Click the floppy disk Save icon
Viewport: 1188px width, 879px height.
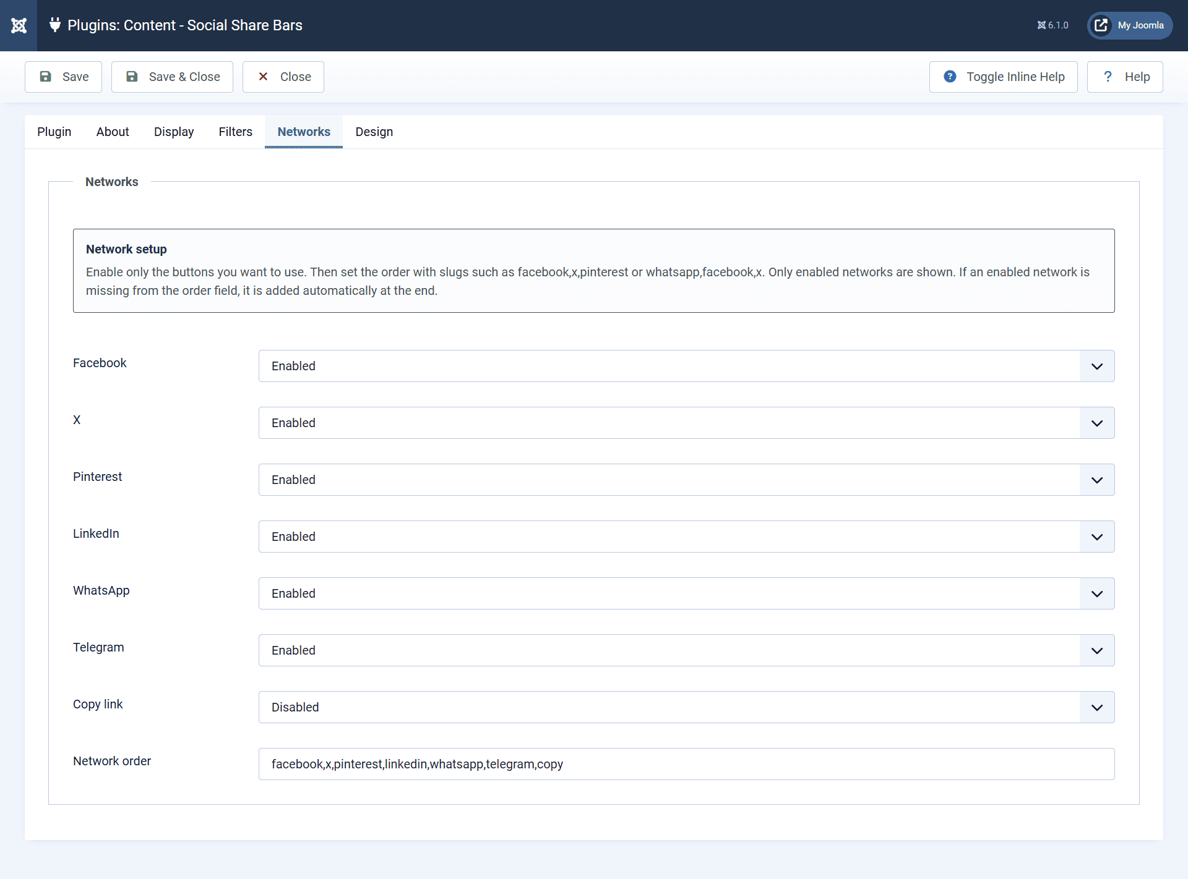[46, 77]
